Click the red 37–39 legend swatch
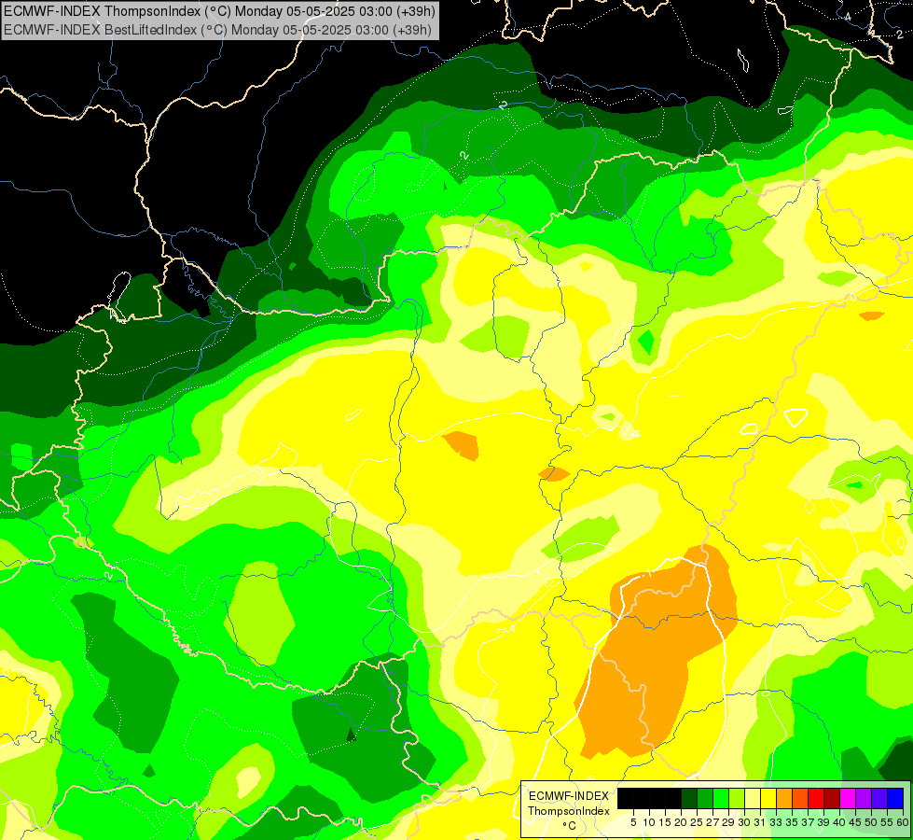Image resolution: width=913 pixels, height=840 pixels. coord(816,798)
